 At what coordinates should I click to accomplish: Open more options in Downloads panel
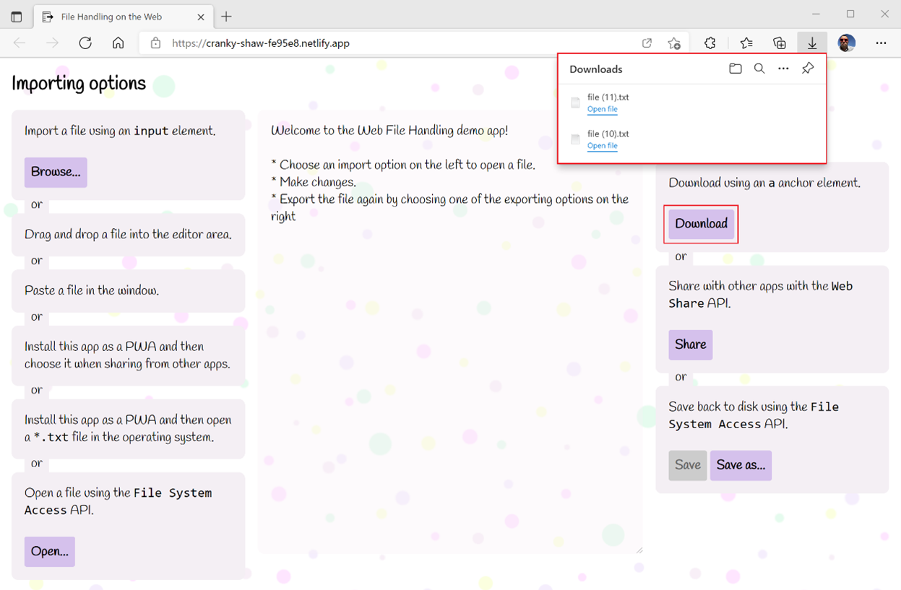783,69
